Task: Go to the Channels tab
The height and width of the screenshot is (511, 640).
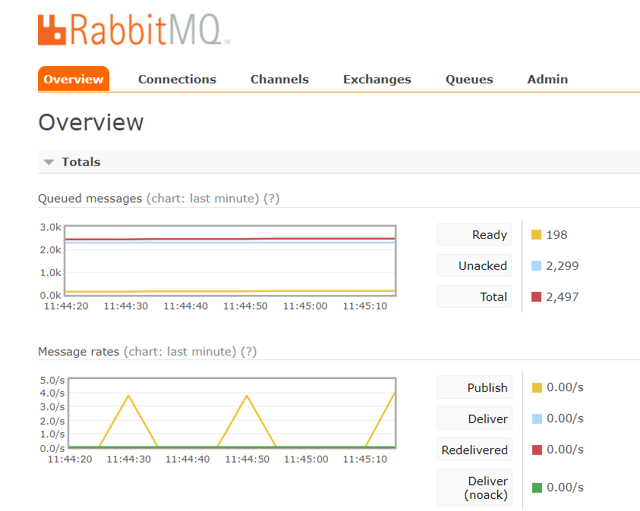Action: (x=279, y=79)
